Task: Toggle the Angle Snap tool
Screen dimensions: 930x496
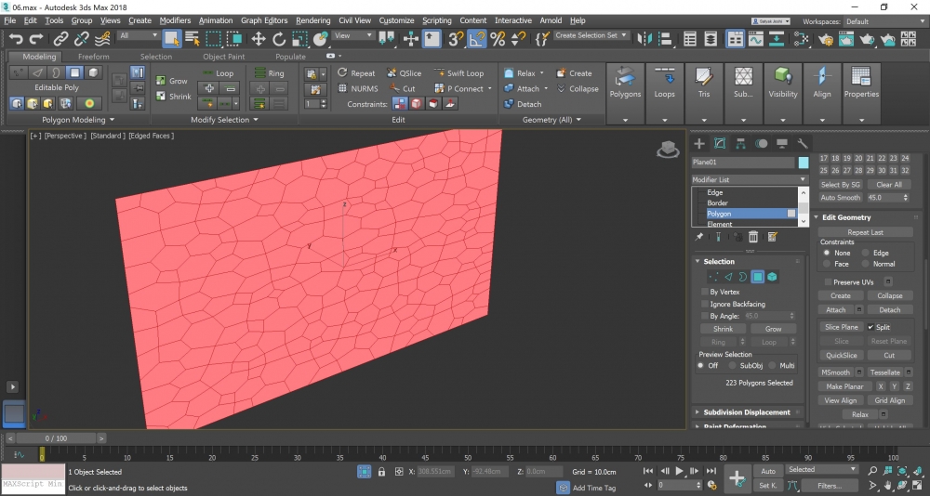Action: tap(476, 38)
